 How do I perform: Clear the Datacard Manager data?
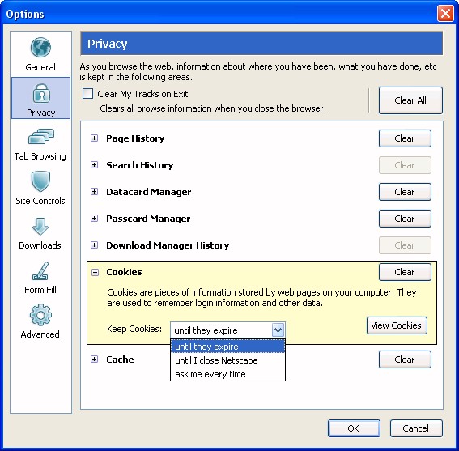click(x=405, y=192)
